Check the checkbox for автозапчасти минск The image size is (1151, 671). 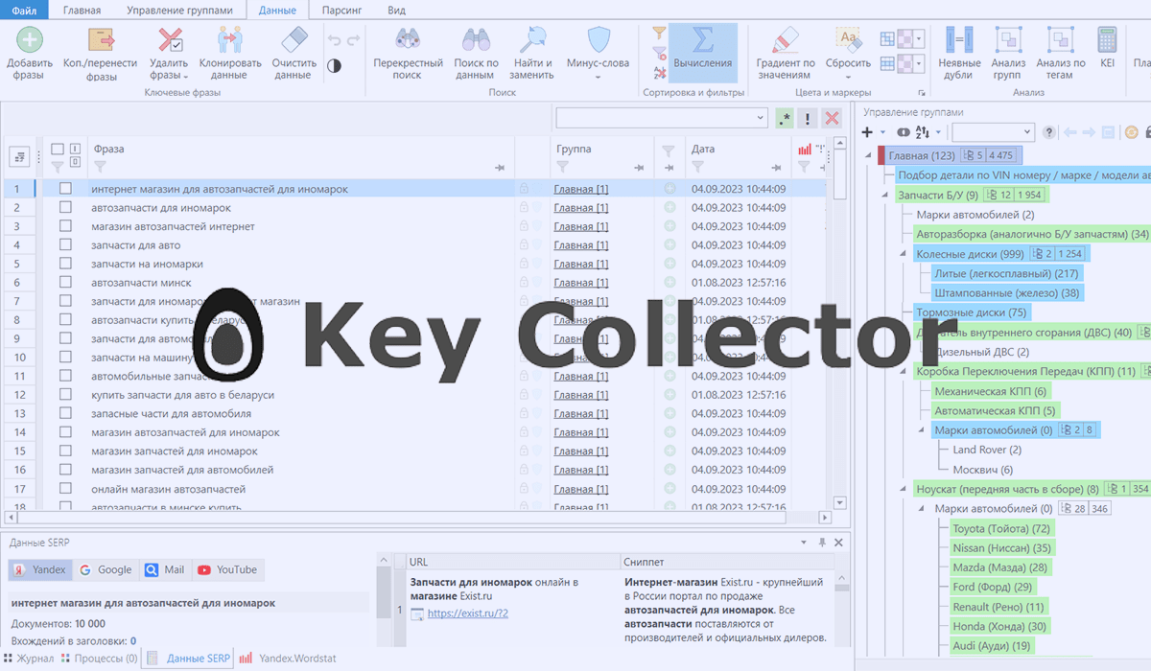point(63,282)
